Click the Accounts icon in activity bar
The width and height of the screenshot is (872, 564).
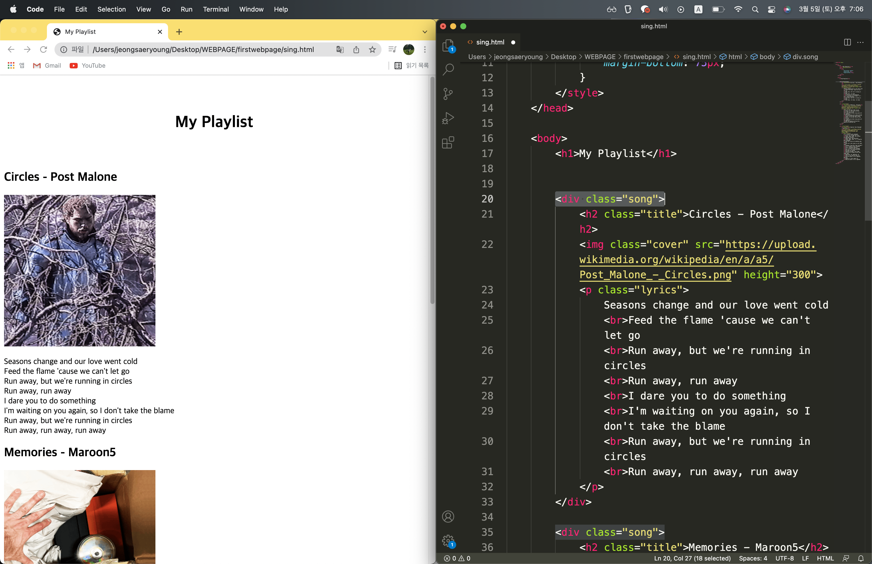tap(448, 516)
